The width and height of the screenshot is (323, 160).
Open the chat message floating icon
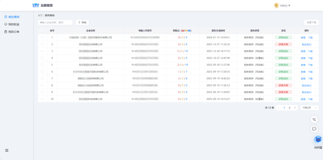(x=314, y=129)
